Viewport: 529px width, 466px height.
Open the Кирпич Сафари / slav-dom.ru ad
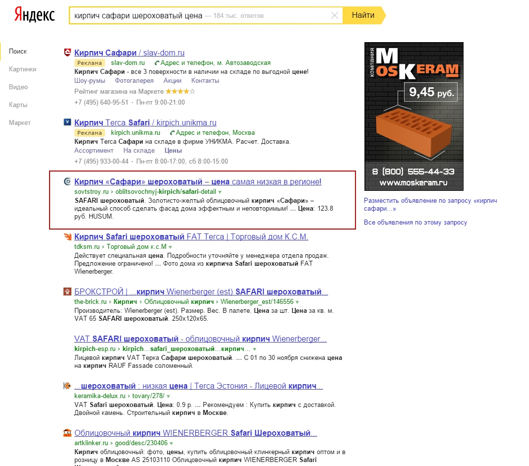[129, 53]
